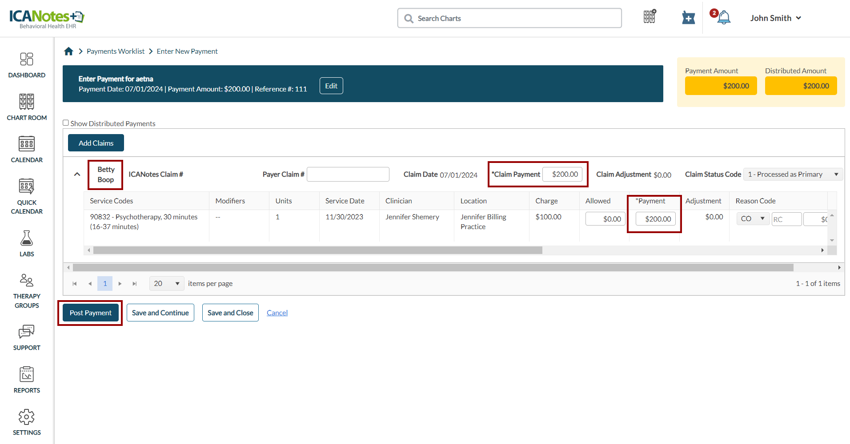Open Calendar from the sidebar menu

(x=27, y=150)
